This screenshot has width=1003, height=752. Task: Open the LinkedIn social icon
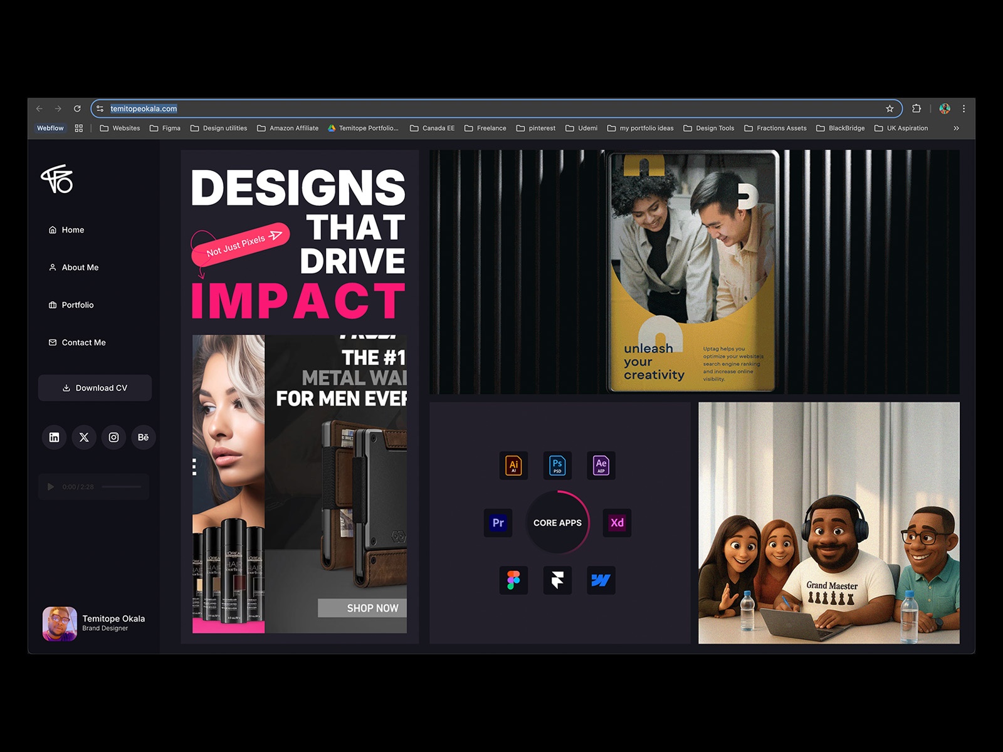(x=54, y=437)
